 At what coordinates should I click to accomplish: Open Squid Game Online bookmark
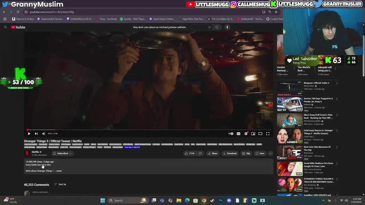click(162, 19)
